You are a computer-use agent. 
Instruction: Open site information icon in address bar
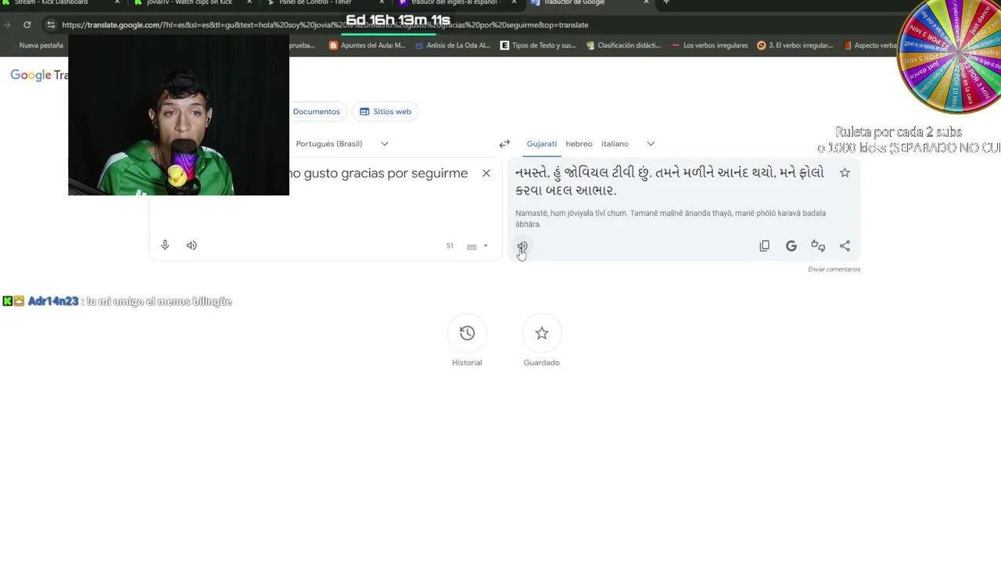click(x=51, y=25)
